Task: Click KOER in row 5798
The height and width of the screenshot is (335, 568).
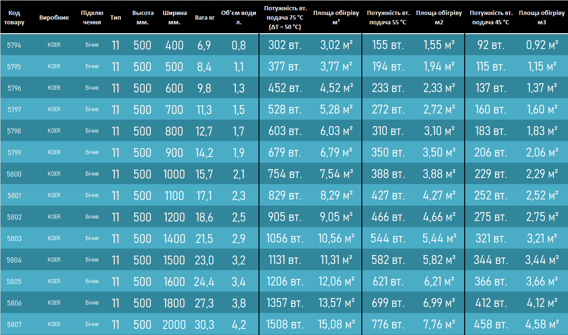Action: [54, 131]
